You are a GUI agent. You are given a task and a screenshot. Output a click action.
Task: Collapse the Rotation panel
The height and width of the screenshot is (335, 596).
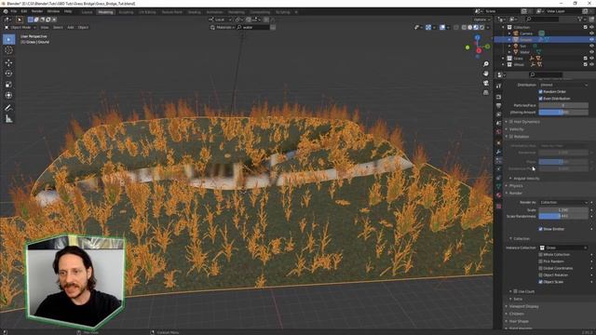(x=521, y=137)
